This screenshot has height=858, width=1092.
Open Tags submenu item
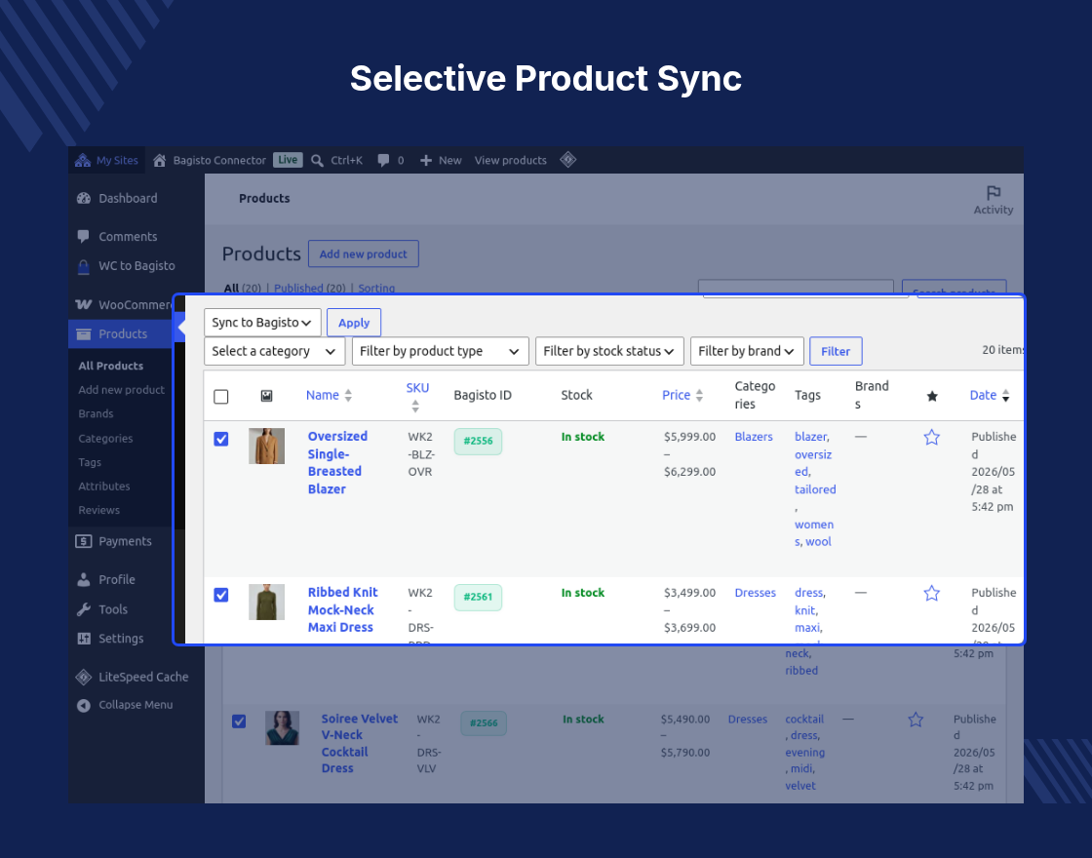[89, 462]
